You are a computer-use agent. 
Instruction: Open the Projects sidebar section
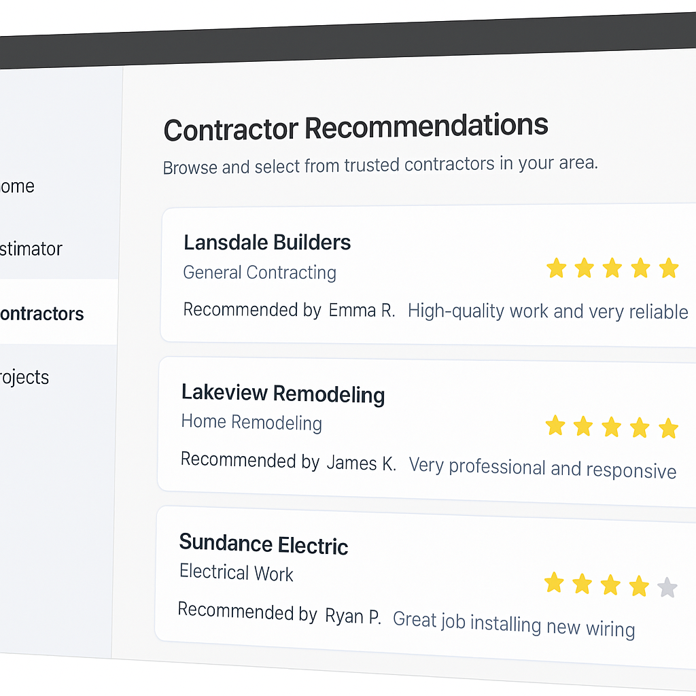(x=24, y=377)
